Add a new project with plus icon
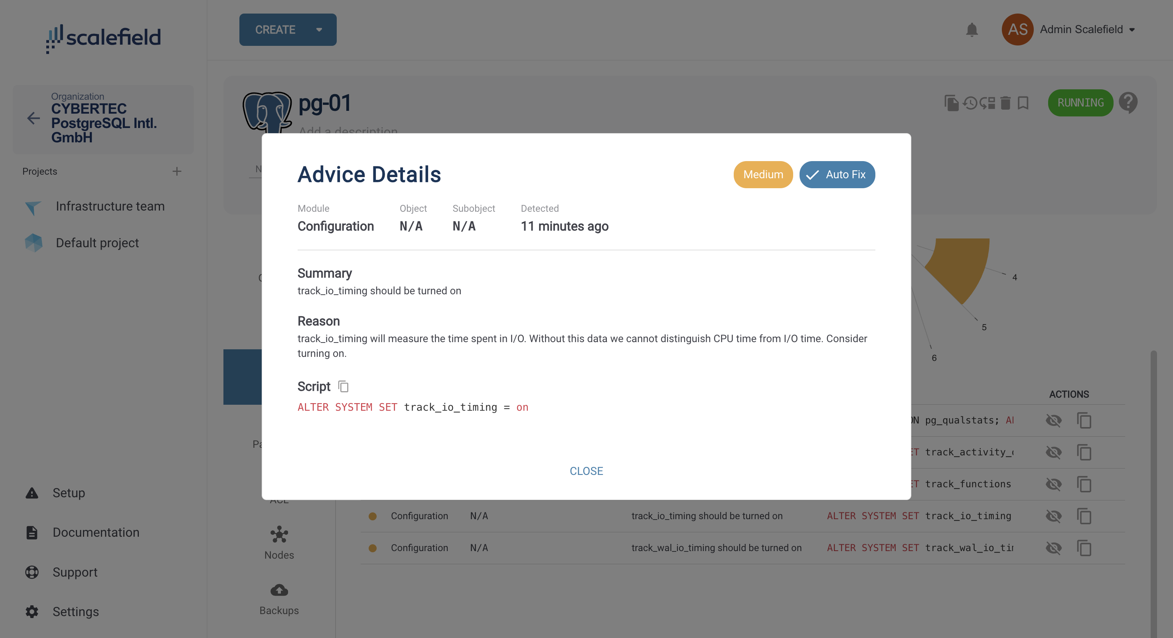This screenshot has height=638, width=1173. [x=177, y=171]
